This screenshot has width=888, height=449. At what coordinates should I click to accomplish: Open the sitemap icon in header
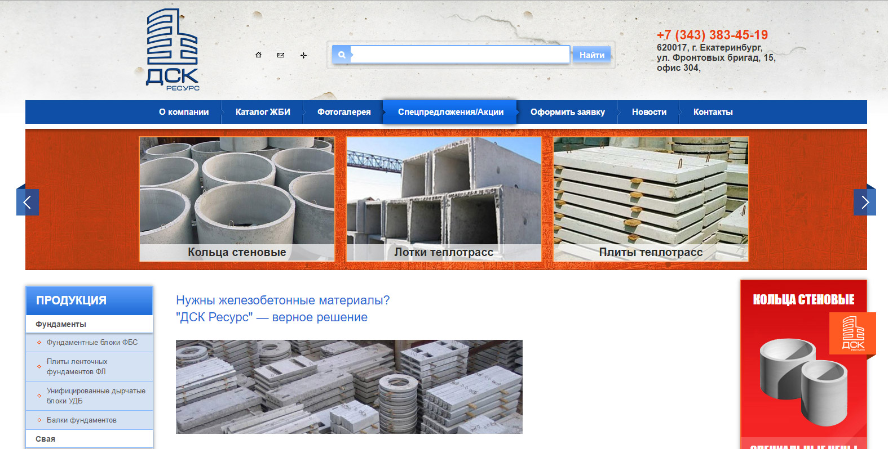303,55
